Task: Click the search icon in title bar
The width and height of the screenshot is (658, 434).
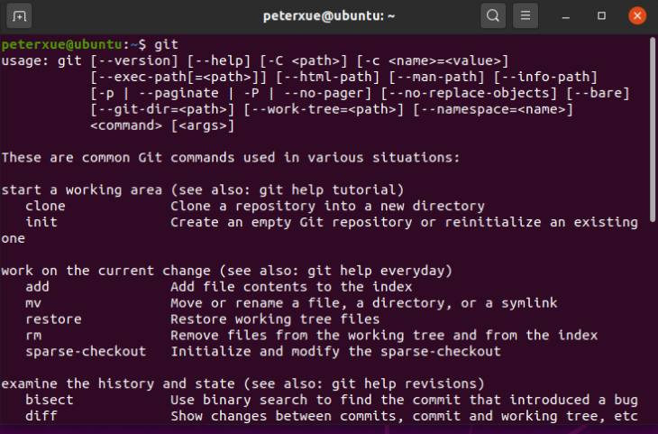Action: [493, 16]
